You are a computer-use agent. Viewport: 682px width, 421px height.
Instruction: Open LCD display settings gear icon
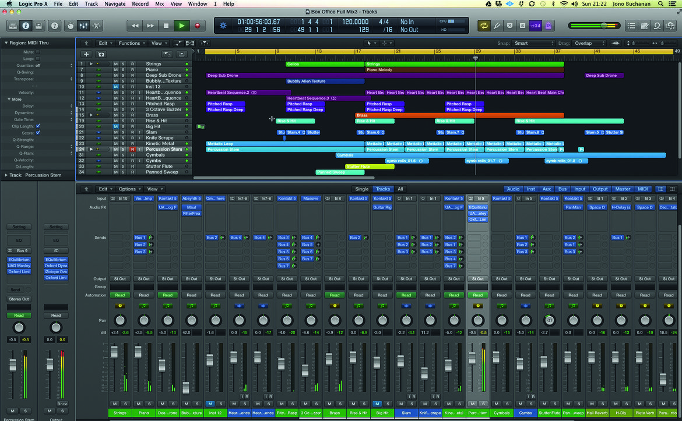point(223,26)
